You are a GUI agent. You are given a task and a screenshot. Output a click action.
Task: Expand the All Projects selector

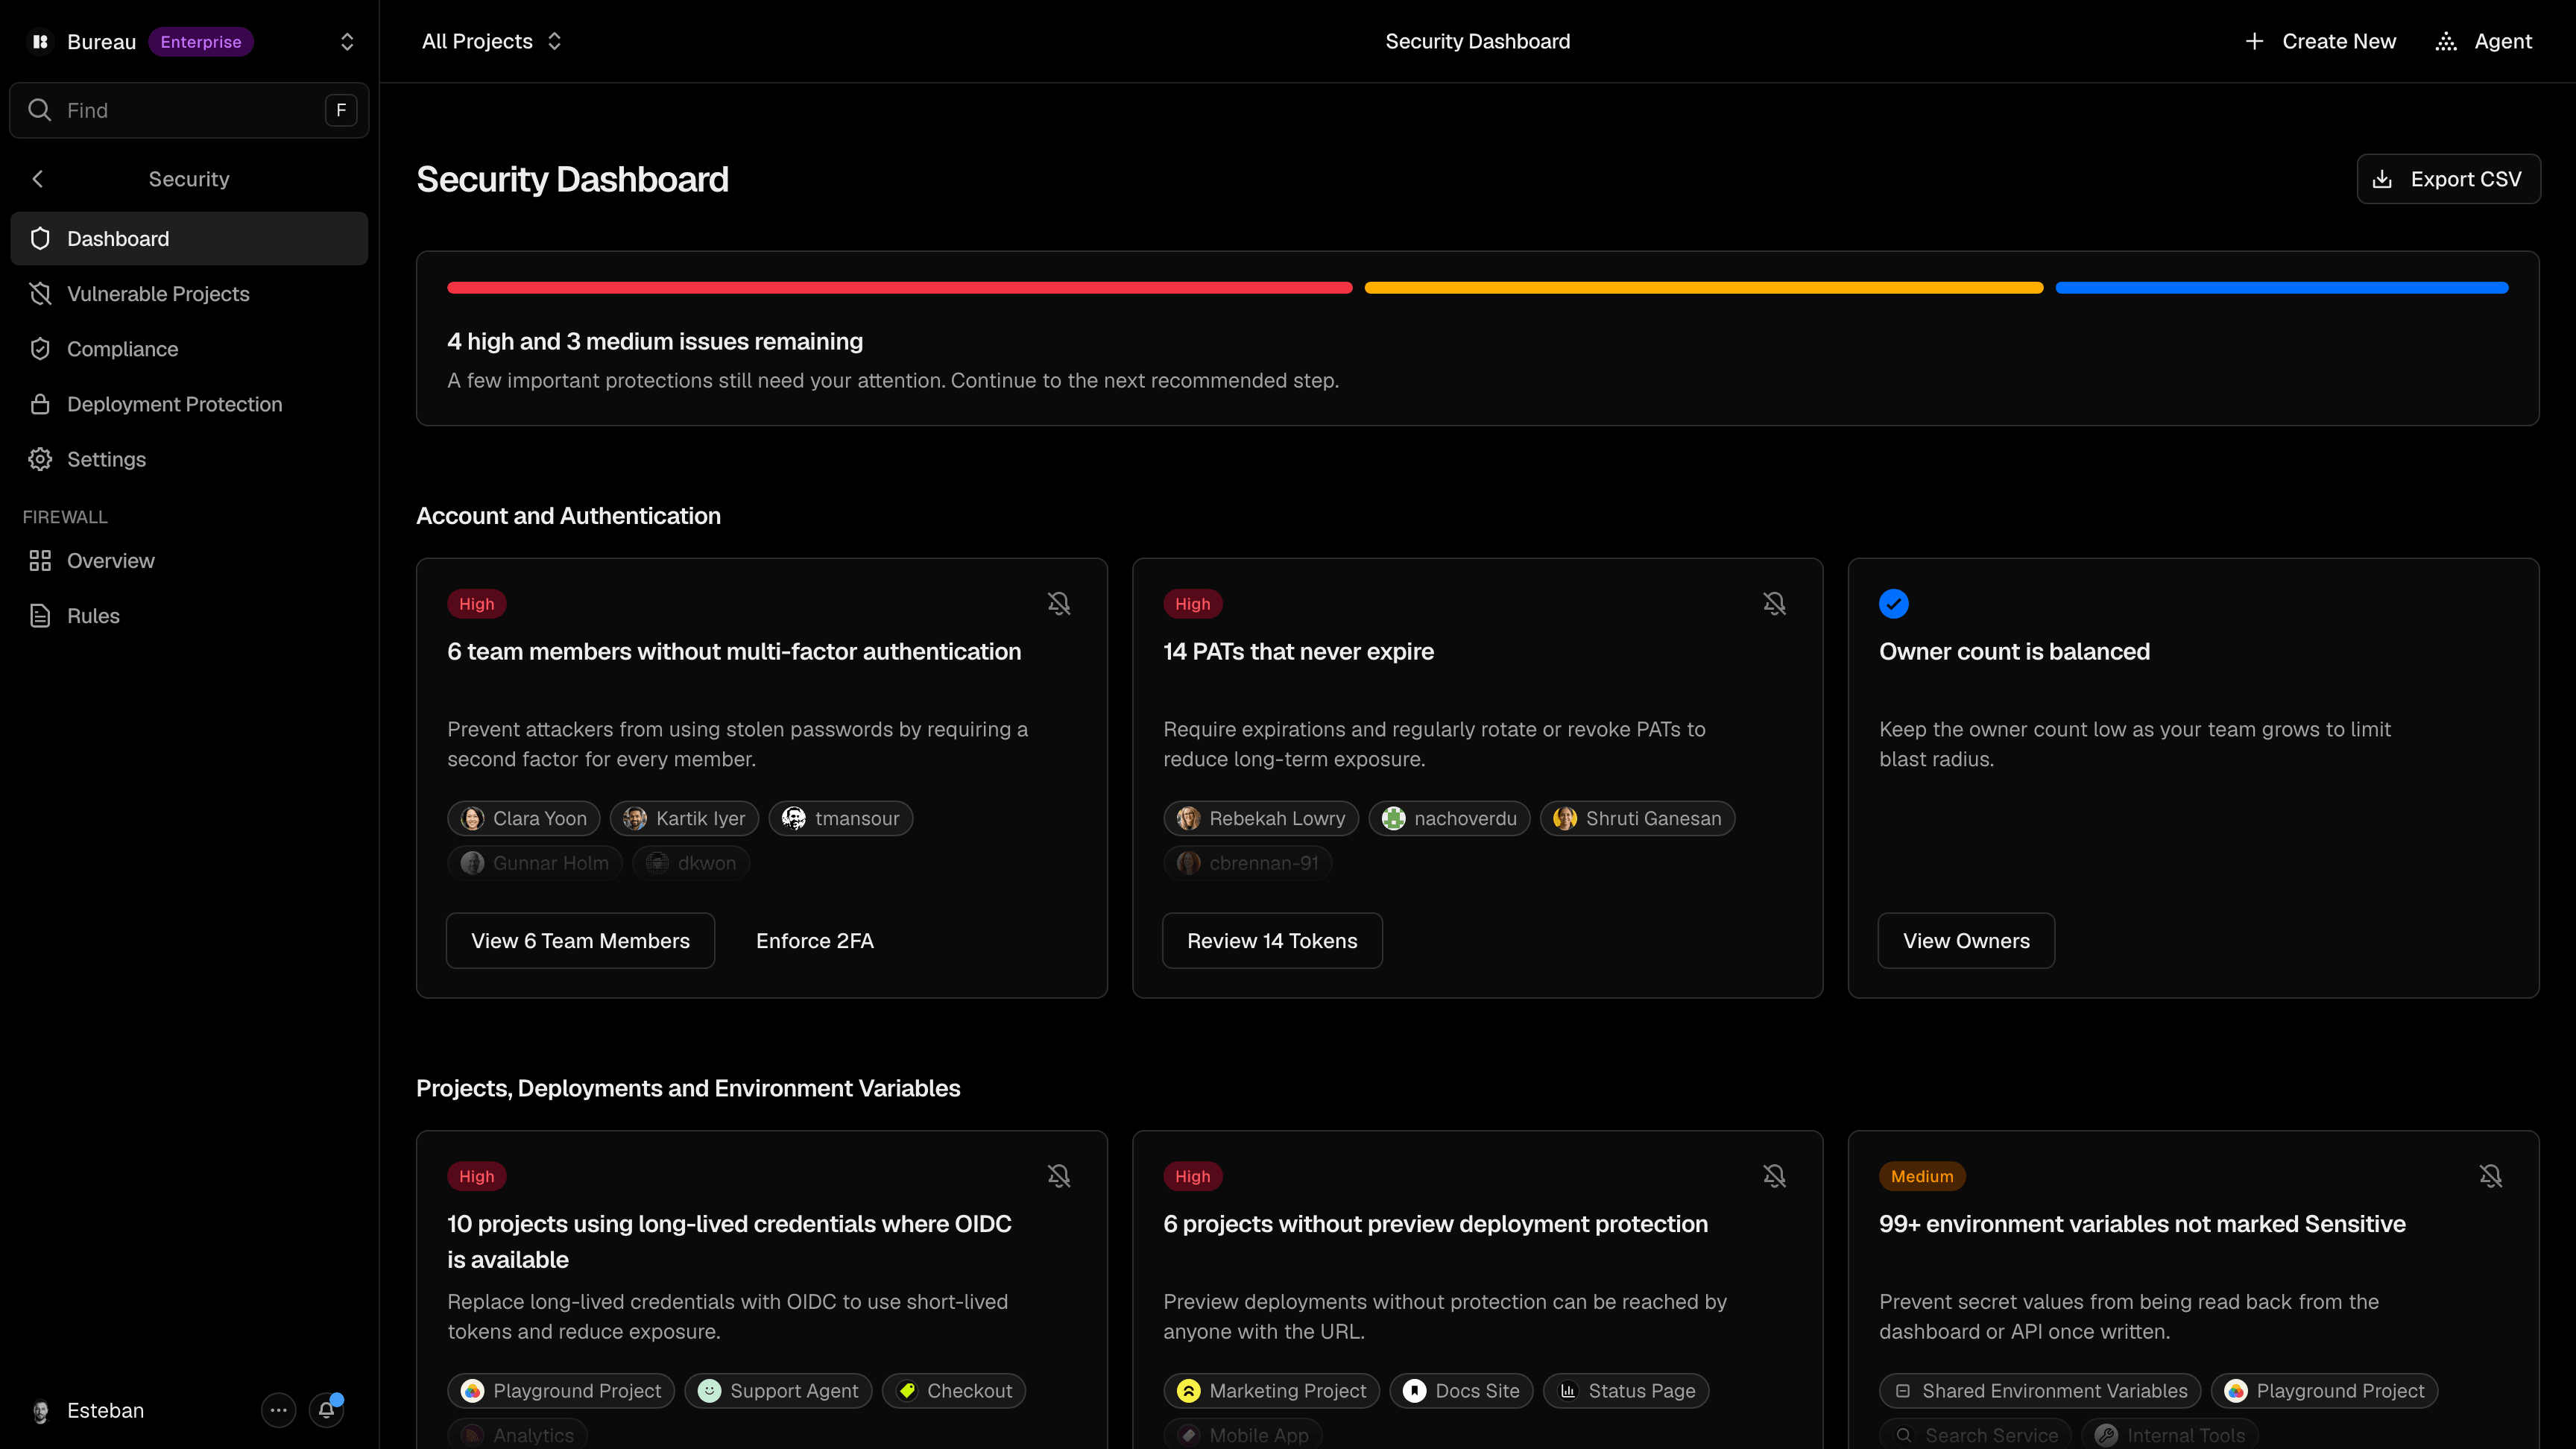click(491, 41)
